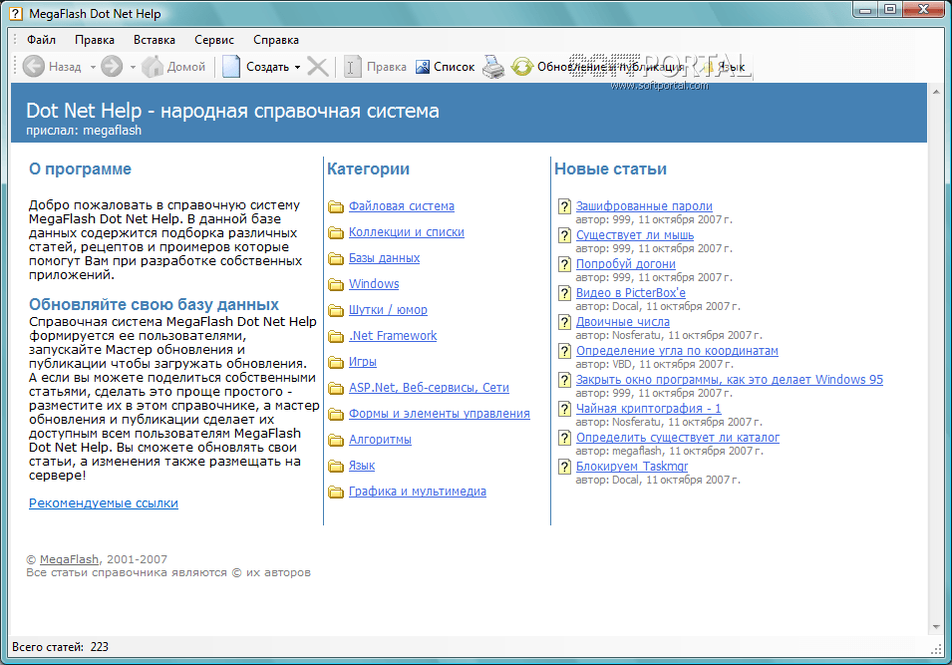Screen dimensions: 952x665
Task: Open the Файл menu
Action: tap(41, 40)
